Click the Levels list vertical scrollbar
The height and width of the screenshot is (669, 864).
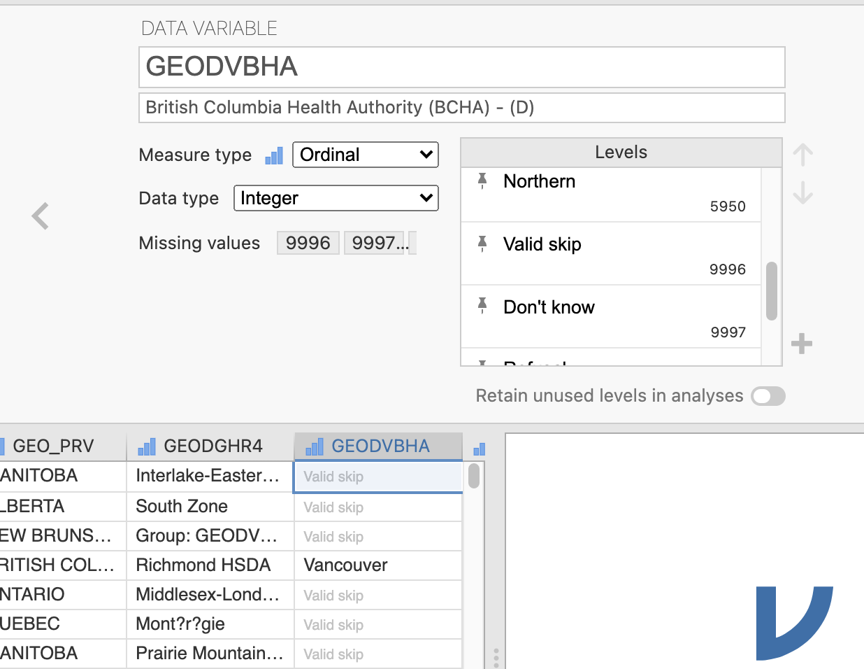[x=772, y=290]
